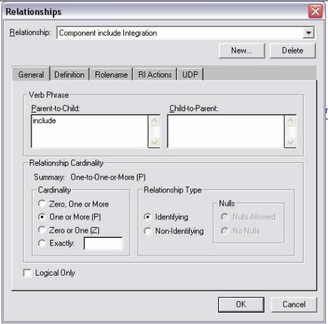This screenshot has width=328, height=324.
Task: Click the Parent-to-Child scrollbar up arrow
Action: 154,121
